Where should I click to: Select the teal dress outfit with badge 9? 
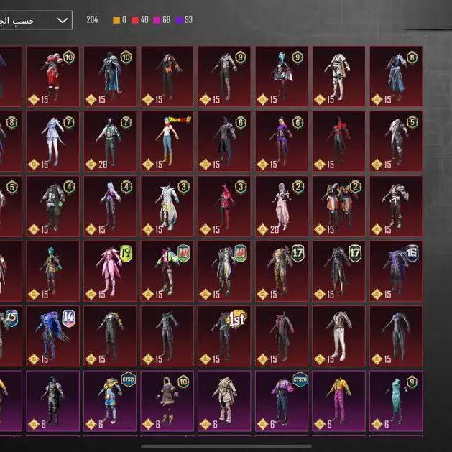(396, 401)
